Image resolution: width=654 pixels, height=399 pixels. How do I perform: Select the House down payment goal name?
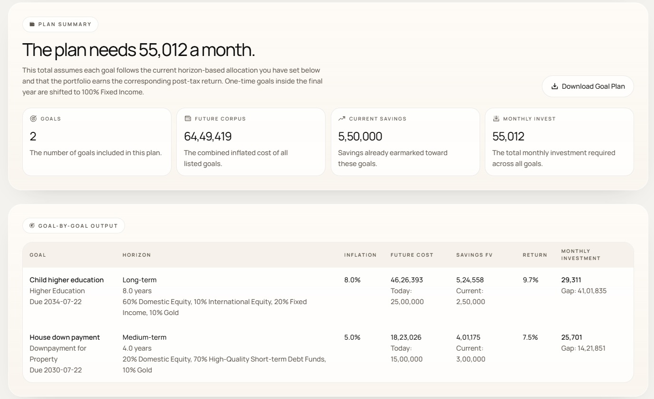pos(65,337)
